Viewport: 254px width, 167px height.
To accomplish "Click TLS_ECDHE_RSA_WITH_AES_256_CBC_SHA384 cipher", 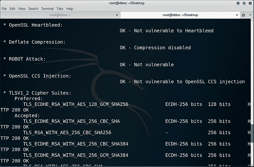I will 76,144.
